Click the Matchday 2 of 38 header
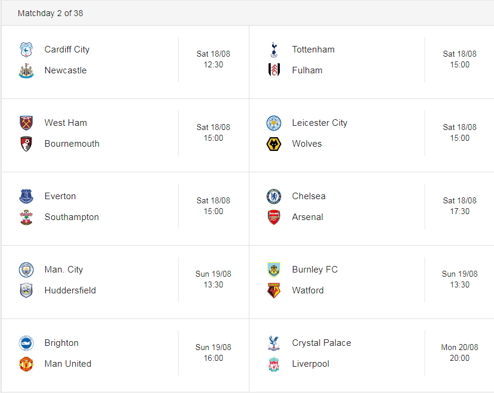The height and width of the screenshot is (393, 494). point(50,13)
